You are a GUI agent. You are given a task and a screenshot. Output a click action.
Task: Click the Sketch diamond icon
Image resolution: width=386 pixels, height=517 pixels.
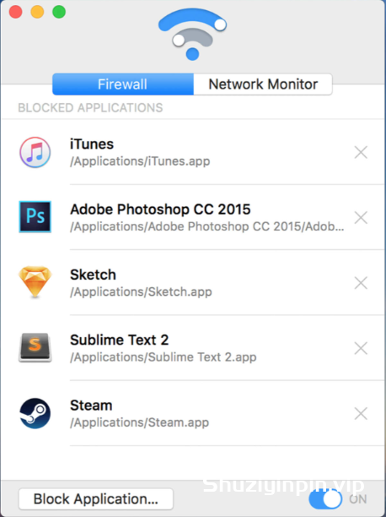click(35, 282)
